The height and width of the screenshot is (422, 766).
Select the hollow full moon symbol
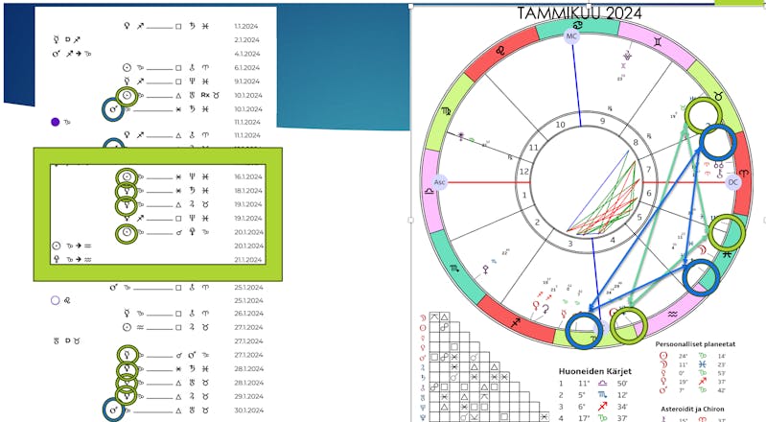pyautogui.click(x=55, y=300)
